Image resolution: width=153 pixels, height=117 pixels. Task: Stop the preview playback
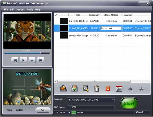32,60
